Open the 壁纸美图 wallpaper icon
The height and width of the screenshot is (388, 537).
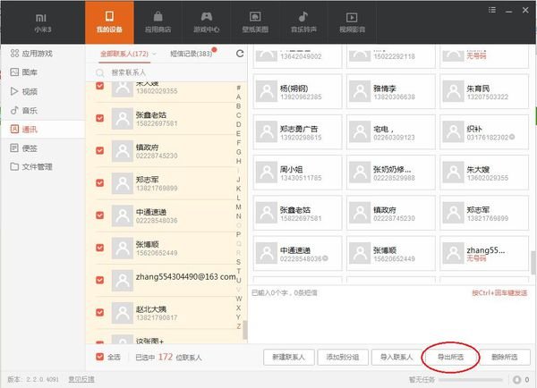(255, 16)
